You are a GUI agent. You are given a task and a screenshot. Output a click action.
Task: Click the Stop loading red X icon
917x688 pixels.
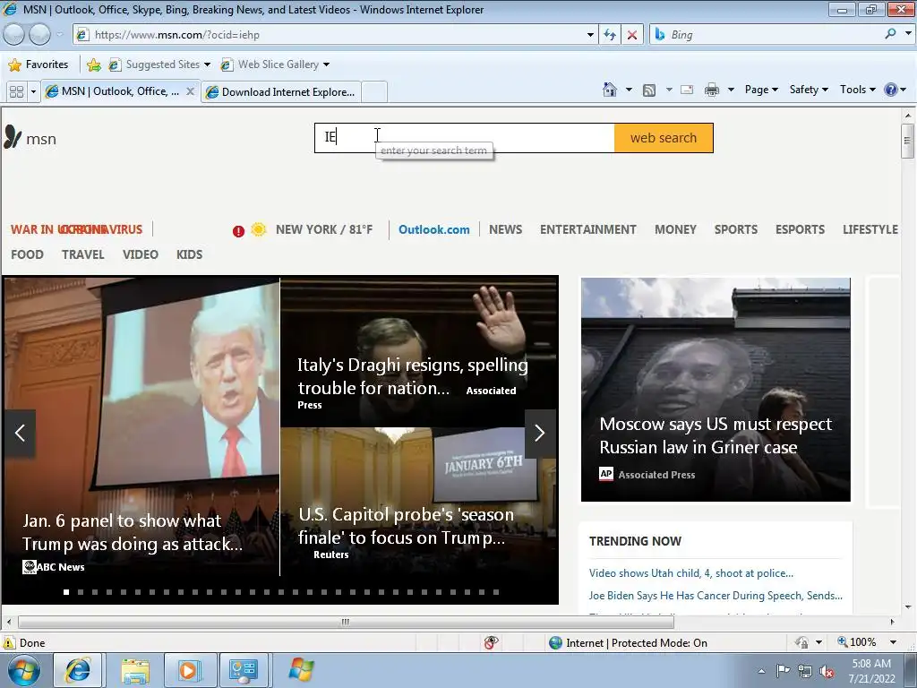(632, 35)
